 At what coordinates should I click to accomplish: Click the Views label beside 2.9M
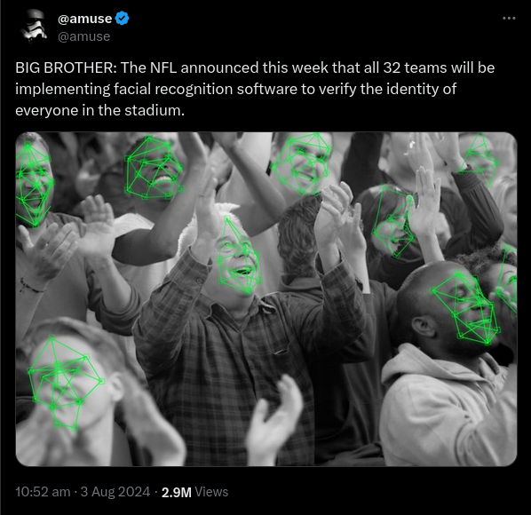211,492
